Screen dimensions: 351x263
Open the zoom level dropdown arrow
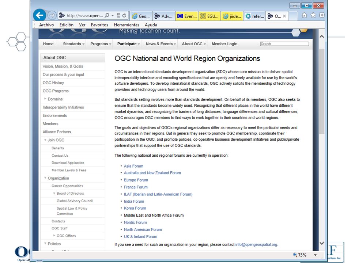point(315,255)
